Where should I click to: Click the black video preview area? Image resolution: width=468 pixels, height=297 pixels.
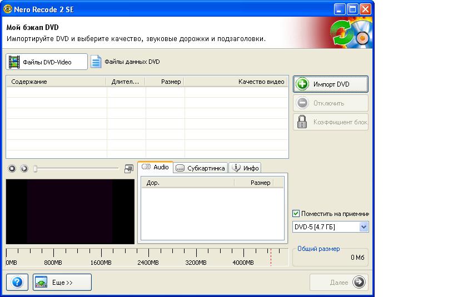pyautogui.click(x=70, y=212)
